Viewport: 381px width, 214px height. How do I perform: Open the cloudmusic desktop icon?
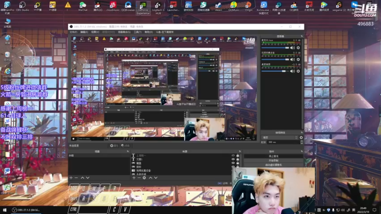pyautogui.click(x=113, y=6)
